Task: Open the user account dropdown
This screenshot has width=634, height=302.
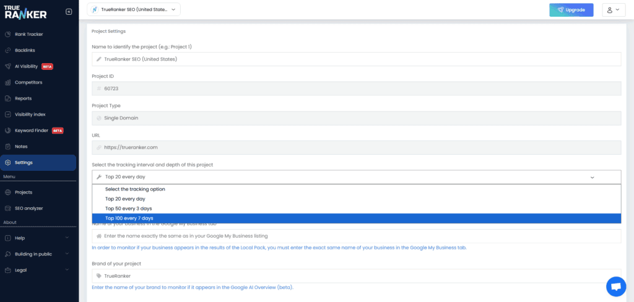Action: click(614, 10)
